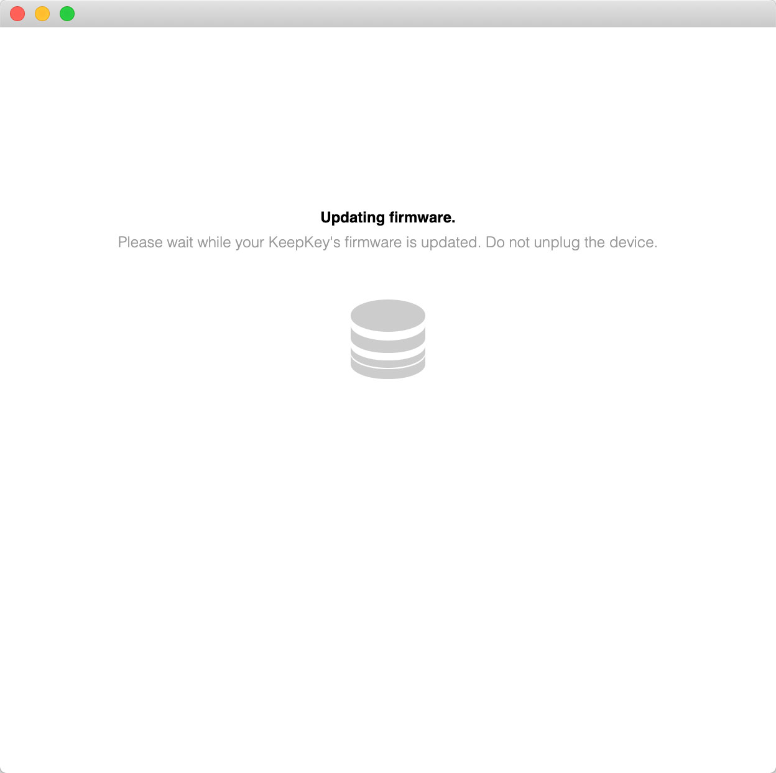Click the 'Please wait while your KeepKey's firmware' message
The height and width of the screenshot is (773, 776).
[x=388, y=242]
